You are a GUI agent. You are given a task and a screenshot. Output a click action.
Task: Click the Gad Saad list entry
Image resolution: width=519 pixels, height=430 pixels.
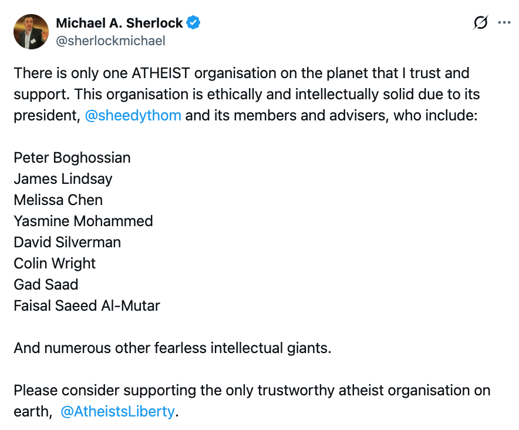(46, 284)
